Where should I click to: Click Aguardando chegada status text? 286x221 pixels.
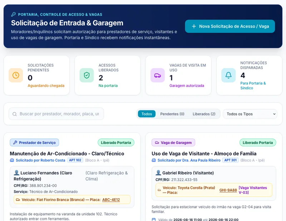(46, 86)
